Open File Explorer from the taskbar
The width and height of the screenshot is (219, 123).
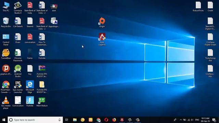click(x=75, y=120)
